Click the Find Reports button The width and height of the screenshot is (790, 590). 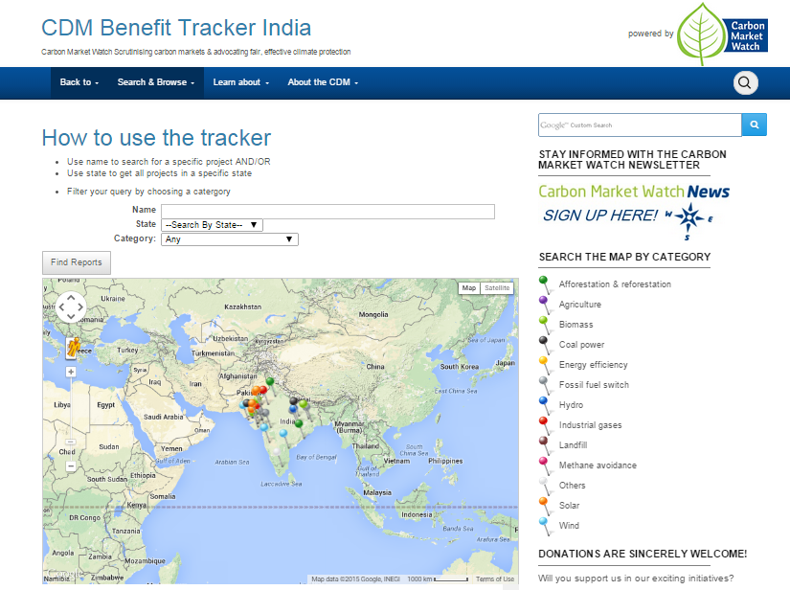tap(76, 262)
